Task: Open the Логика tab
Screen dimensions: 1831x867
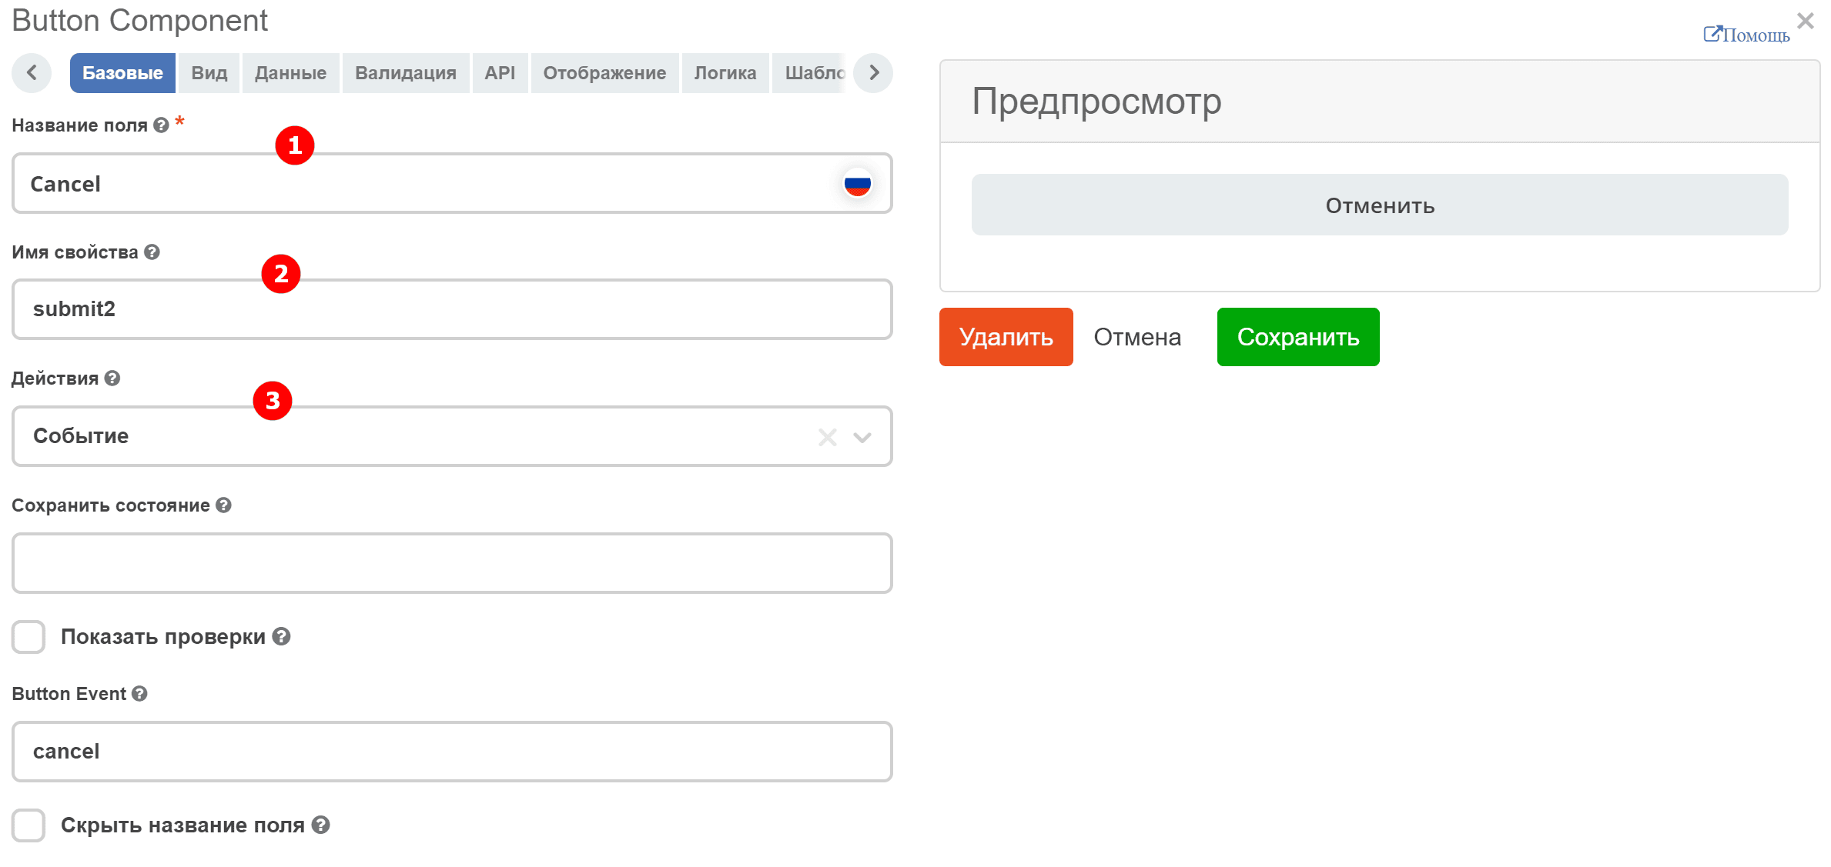Action: click(725, 73)
